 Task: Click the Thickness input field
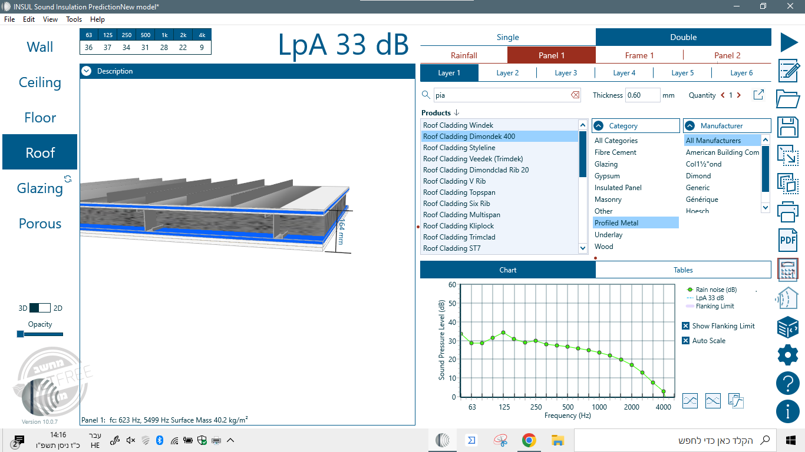tap(642, 95)
